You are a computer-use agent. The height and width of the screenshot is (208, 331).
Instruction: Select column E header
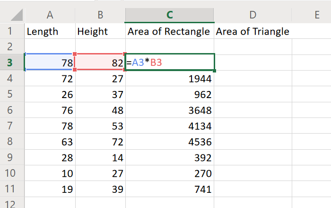[316, 15]
